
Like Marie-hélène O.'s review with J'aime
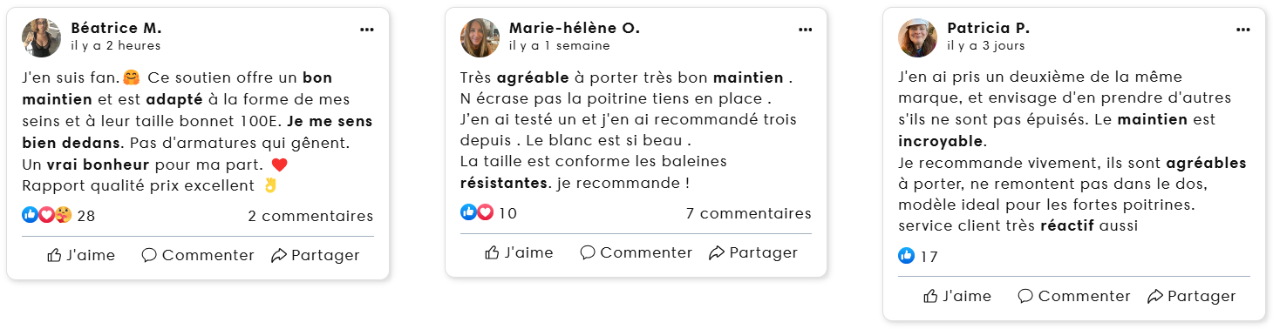coord(519,252)
